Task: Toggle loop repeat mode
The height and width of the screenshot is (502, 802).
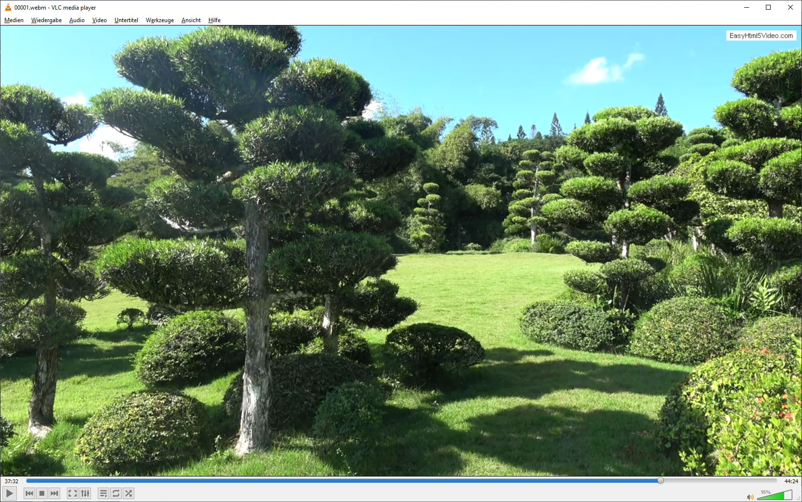Action: click(116, 493)
